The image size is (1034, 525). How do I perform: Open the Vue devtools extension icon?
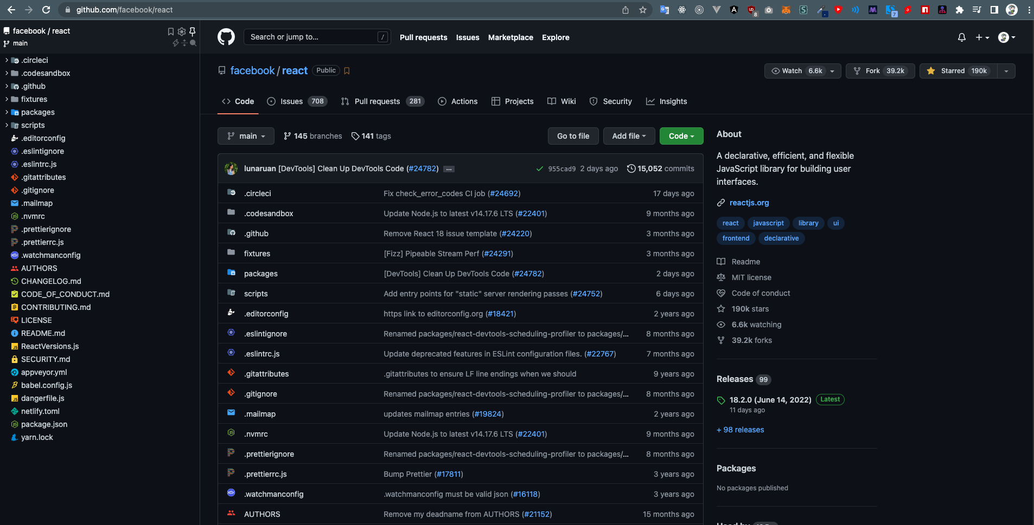point(717,10)
